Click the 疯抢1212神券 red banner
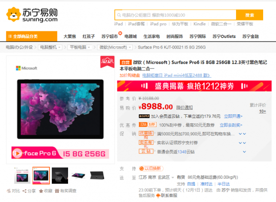This screenshot has height=202, width=276. pos(194,86)
